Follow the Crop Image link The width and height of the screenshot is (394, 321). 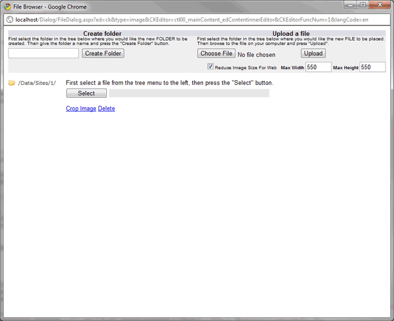coord(81,109)
